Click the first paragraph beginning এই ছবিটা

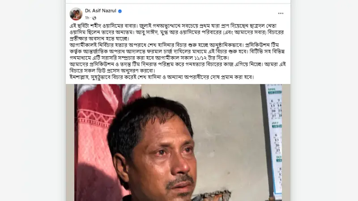tap(177, 32)
